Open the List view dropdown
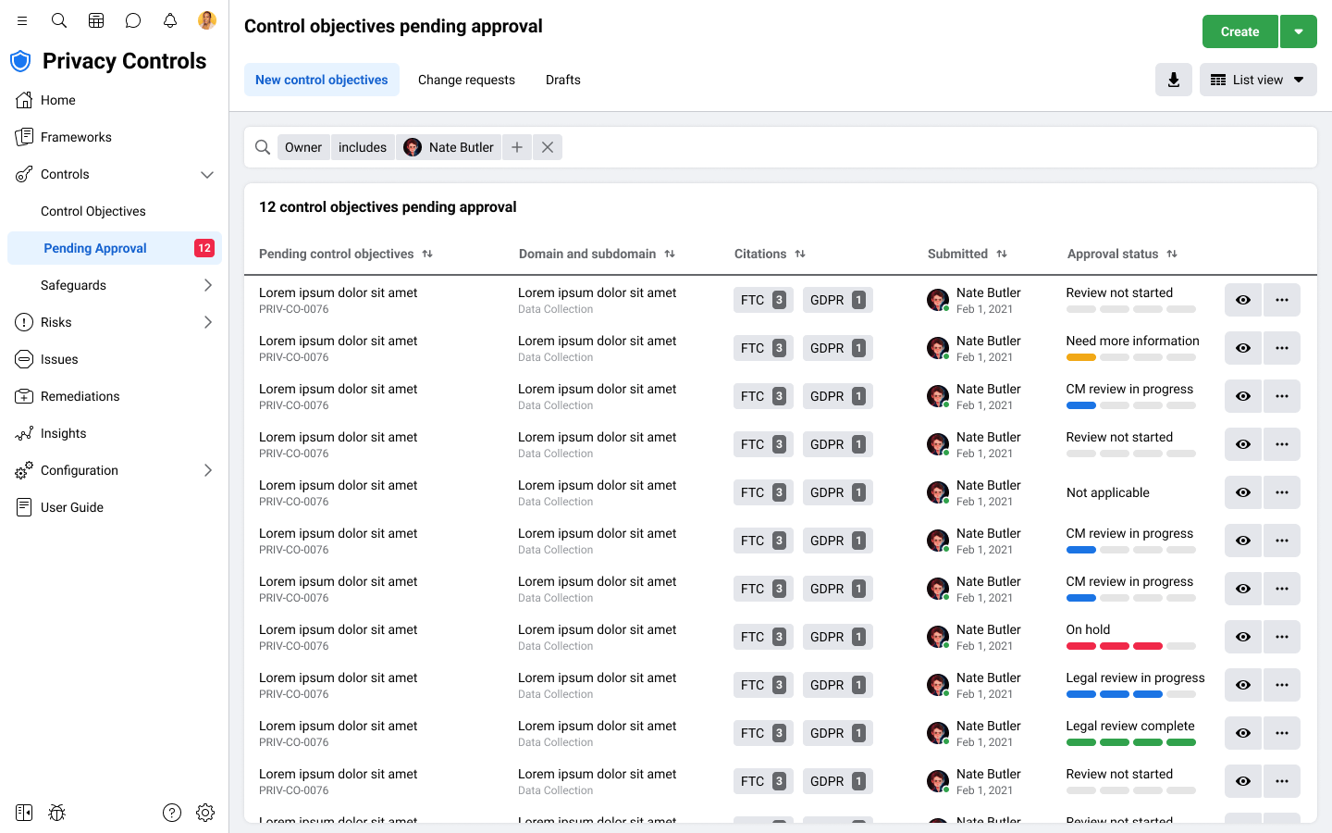 pos(1257,80)
